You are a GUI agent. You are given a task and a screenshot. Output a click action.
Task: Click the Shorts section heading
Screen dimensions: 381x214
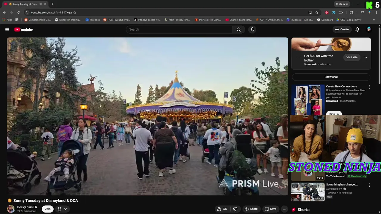pos(303,210)
